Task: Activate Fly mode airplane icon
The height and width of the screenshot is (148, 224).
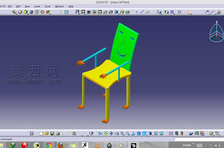Action: click(100, 133)
